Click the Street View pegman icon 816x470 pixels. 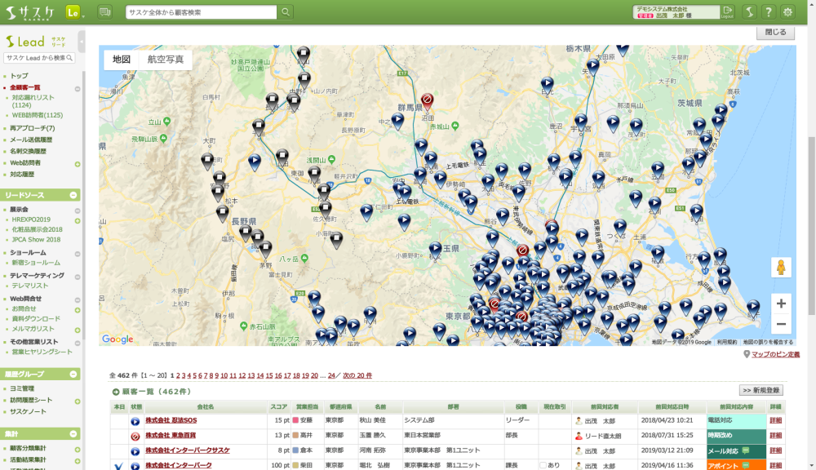781,268
